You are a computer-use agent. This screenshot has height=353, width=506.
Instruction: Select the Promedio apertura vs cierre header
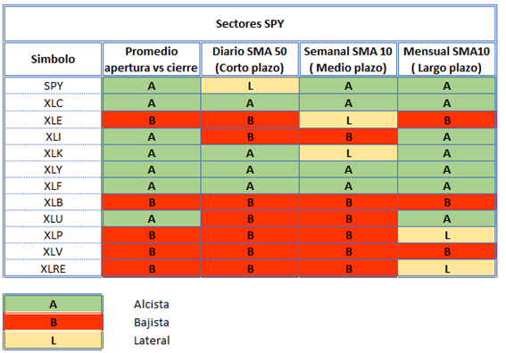pyautogui.click(x=152, y=60)
